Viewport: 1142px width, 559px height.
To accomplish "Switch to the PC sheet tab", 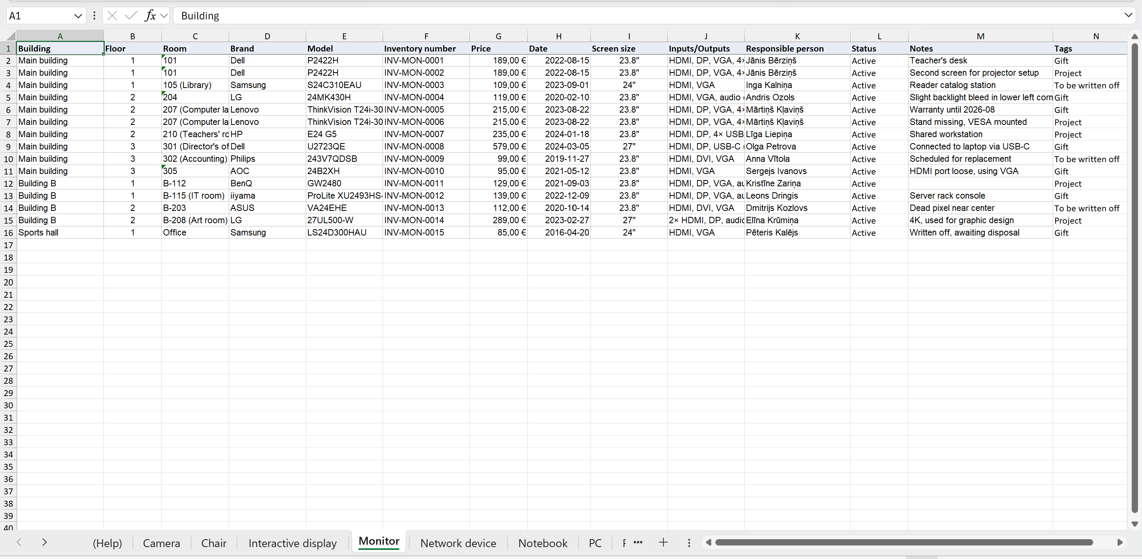I will click(595, 543).
